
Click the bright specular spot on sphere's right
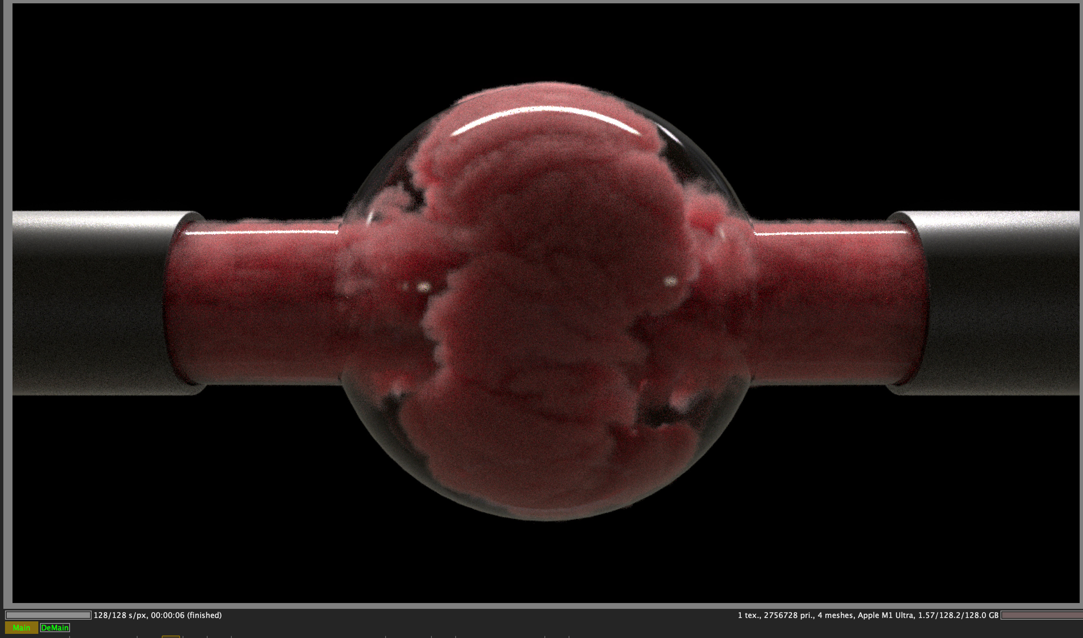670,282
